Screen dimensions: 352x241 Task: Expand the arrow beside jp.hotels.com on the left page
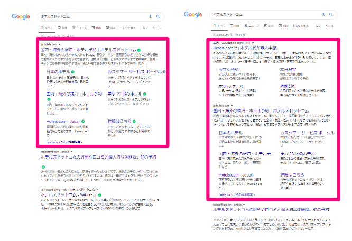[60, 44]
